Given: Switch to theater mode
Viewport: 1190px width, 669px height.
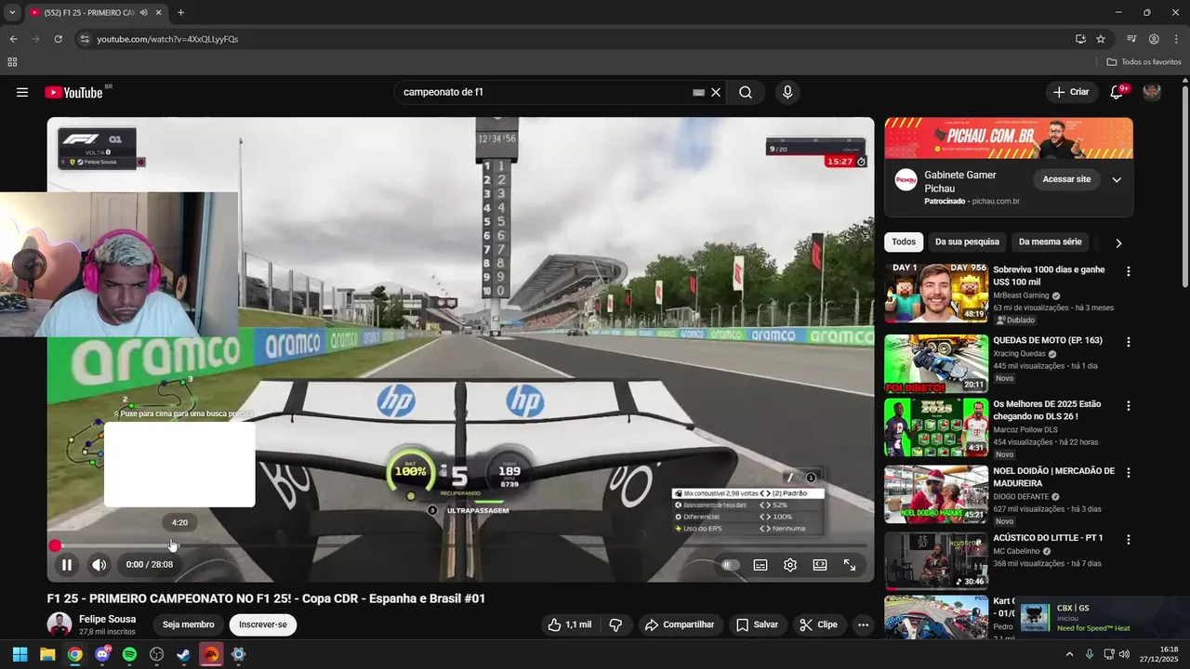Looking at the screenshot, I should pyautogui.click(x=820, y=564).
